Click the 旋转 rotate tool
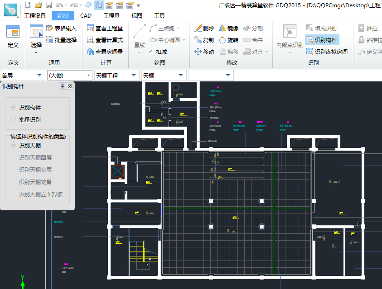The image size is (382, 289). coord(228,40)
